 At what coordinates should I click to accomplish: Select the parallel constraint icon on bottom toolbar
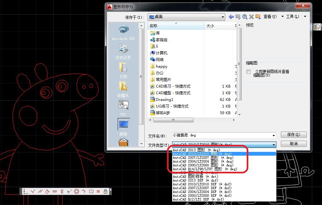click(x=41, y=191)
